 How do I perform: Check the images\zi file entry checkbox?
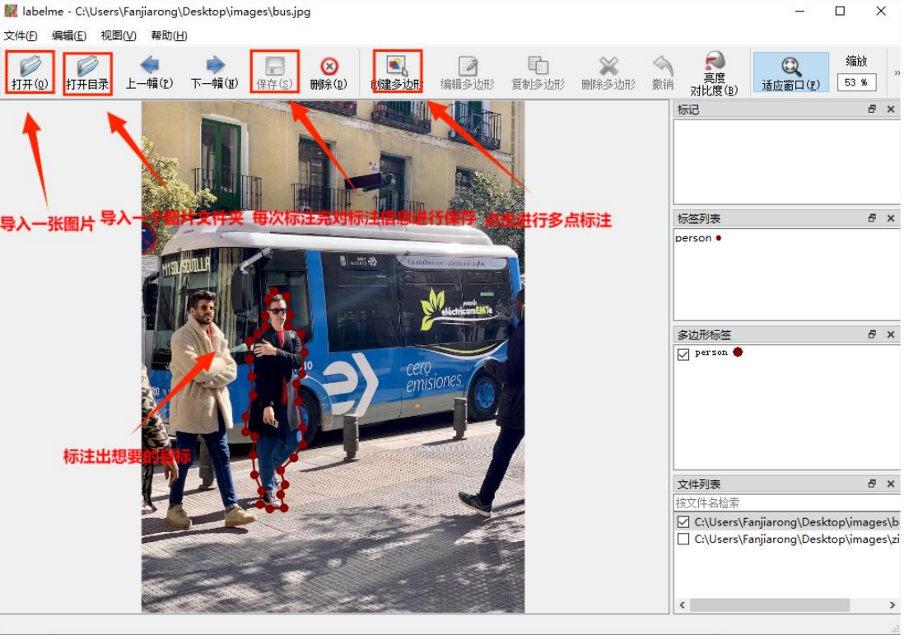pyautogui.click(x=683, y=539)
